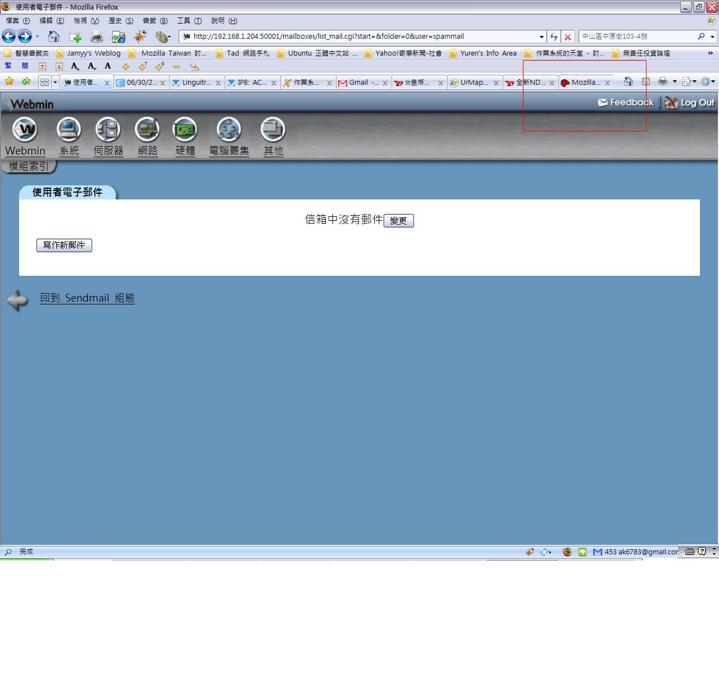719x674 pixels.
Task: Click into the browser search field
Action: point(637,37)
